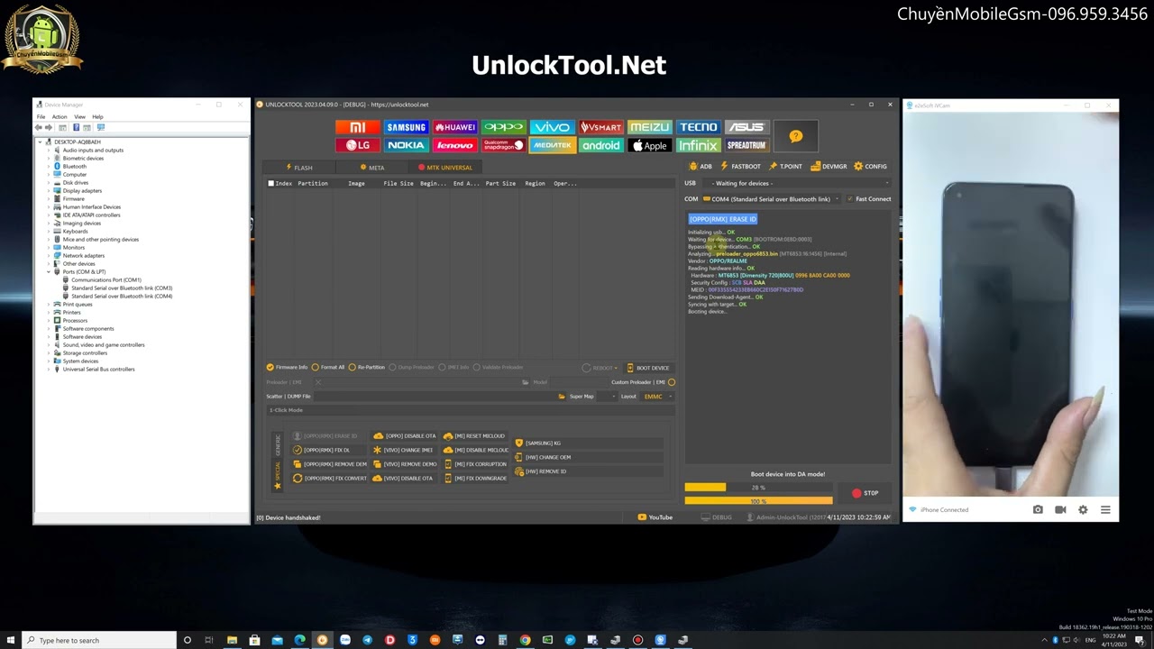Select the Samsung brand icon

click(406, 127)
